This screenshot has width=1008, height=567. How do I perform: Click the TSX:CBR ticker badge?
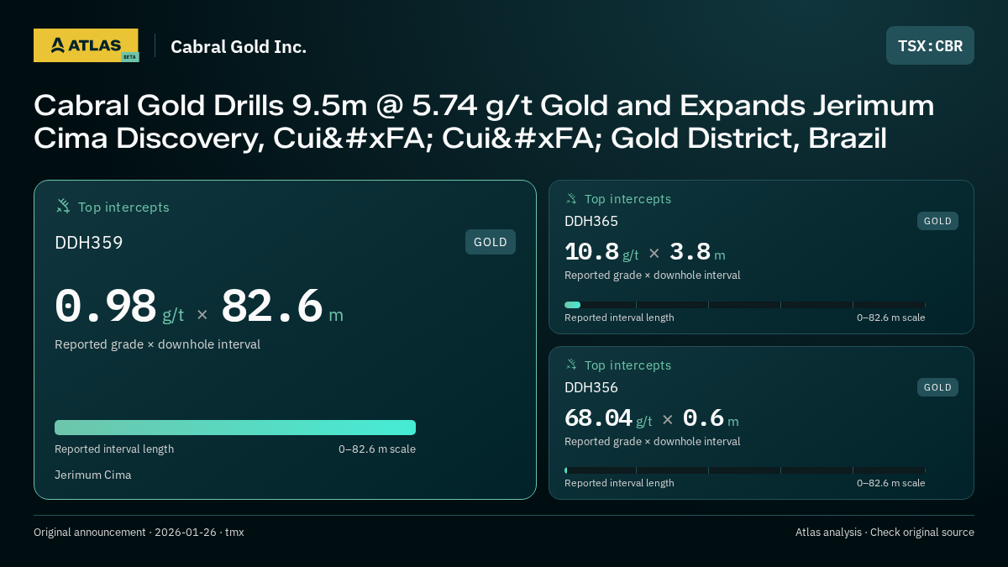[x=930, y=45]
